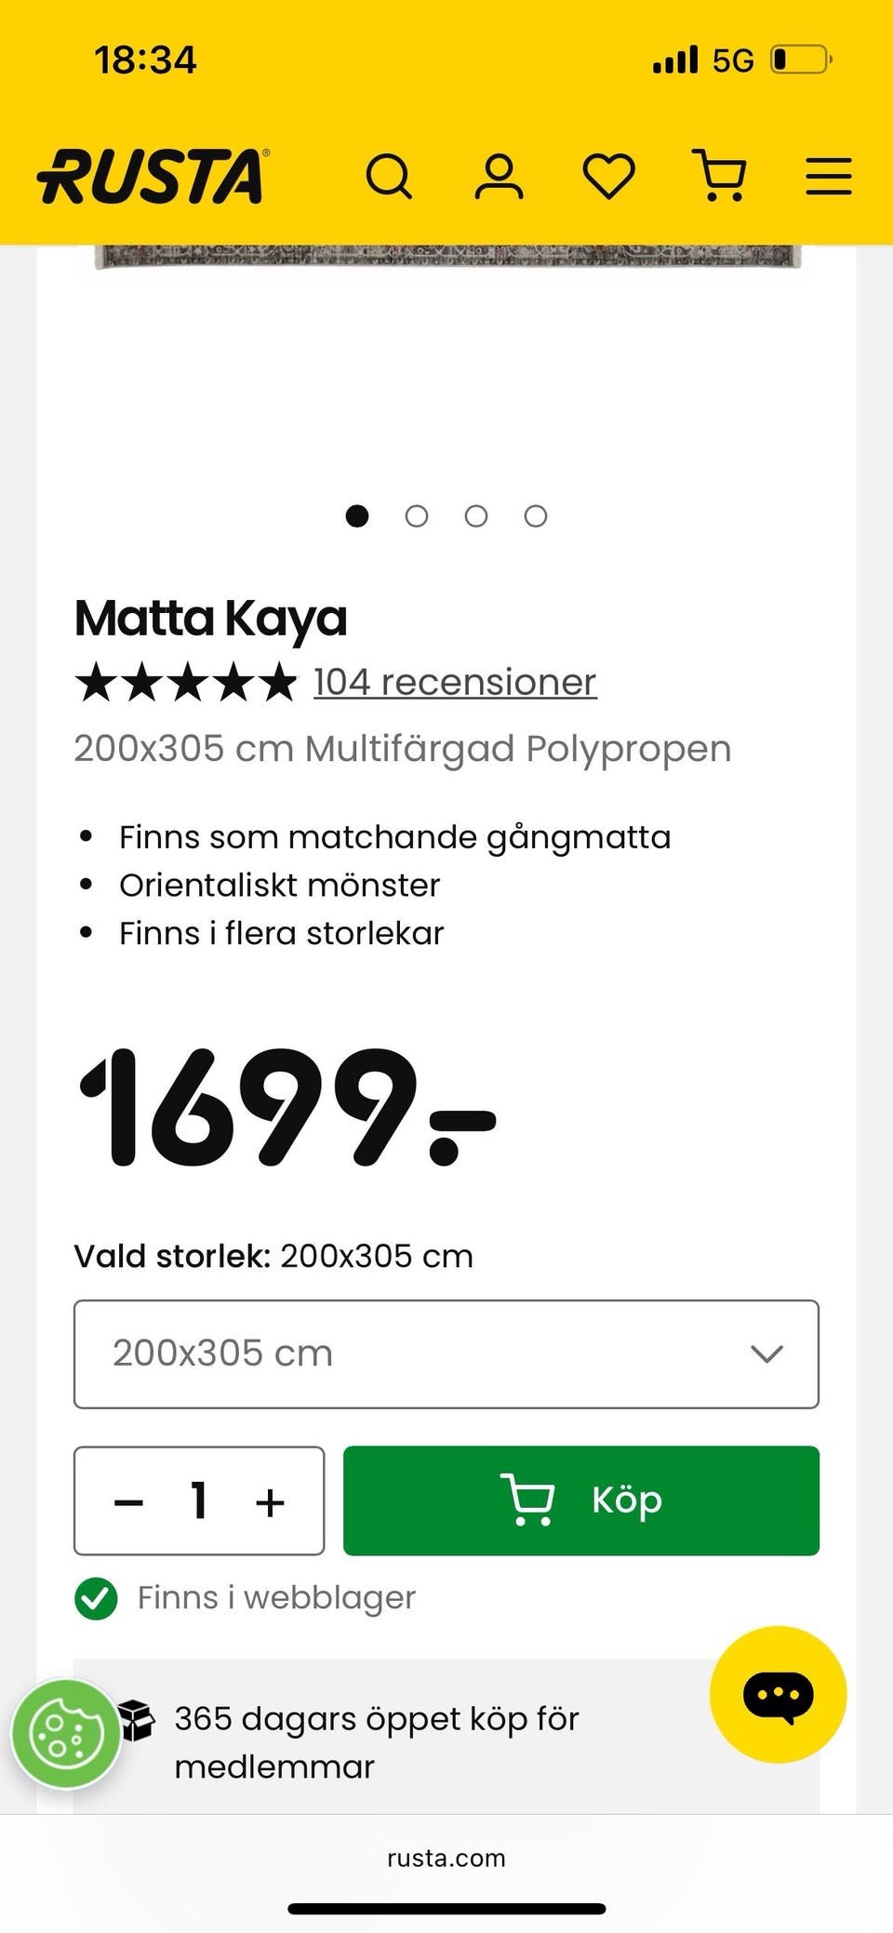Show the second product image dot
This screenshot has height=1933, width=893.
click(x=417, y=516)
